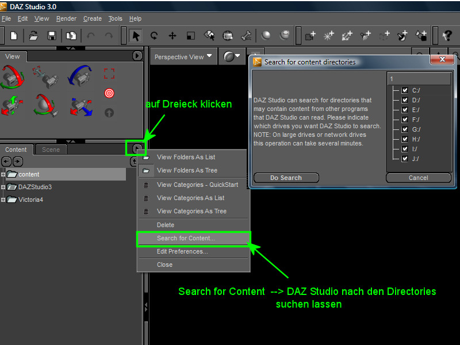Image resolution: width=460 pixels, height=345 pixels.
Task: Uncheck the H:/ drive checkbox
Action: 405,139
